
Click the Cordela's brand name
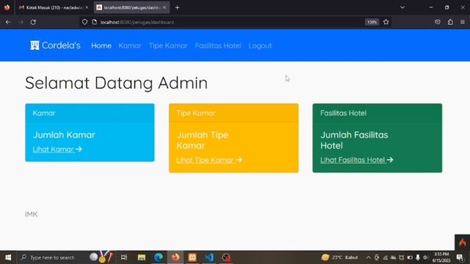[x=61, y=45]
